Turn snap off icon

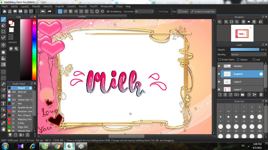pyautogui.click(x=60, y=11)
